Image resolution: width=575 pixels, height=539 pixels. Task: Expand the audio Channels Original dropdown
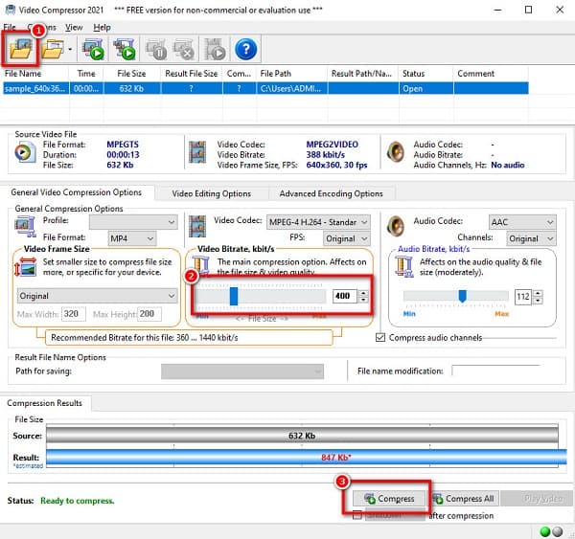[x=531, y=238]
